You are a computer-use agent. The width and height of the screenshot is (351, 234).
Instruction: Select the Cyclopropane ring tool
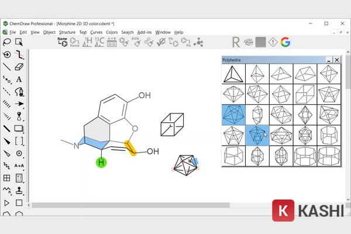[6, 203]
